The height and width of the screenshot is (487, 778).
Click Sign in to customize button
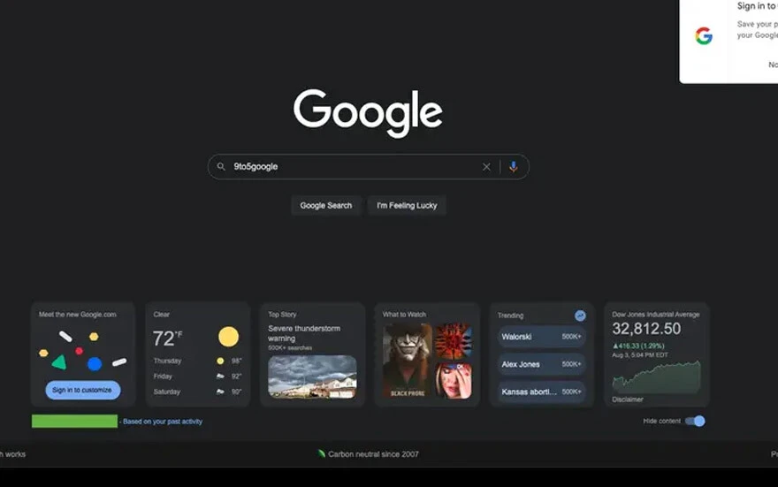[83, 391]
